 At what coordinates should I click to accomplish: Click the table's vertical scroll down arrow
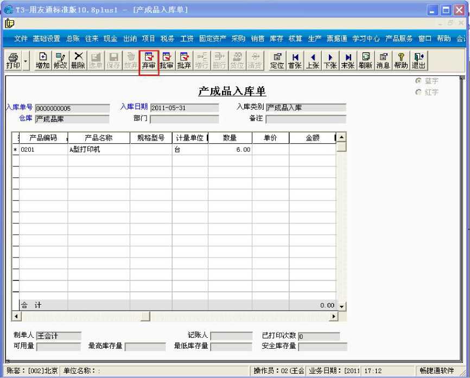pos(341,306)
